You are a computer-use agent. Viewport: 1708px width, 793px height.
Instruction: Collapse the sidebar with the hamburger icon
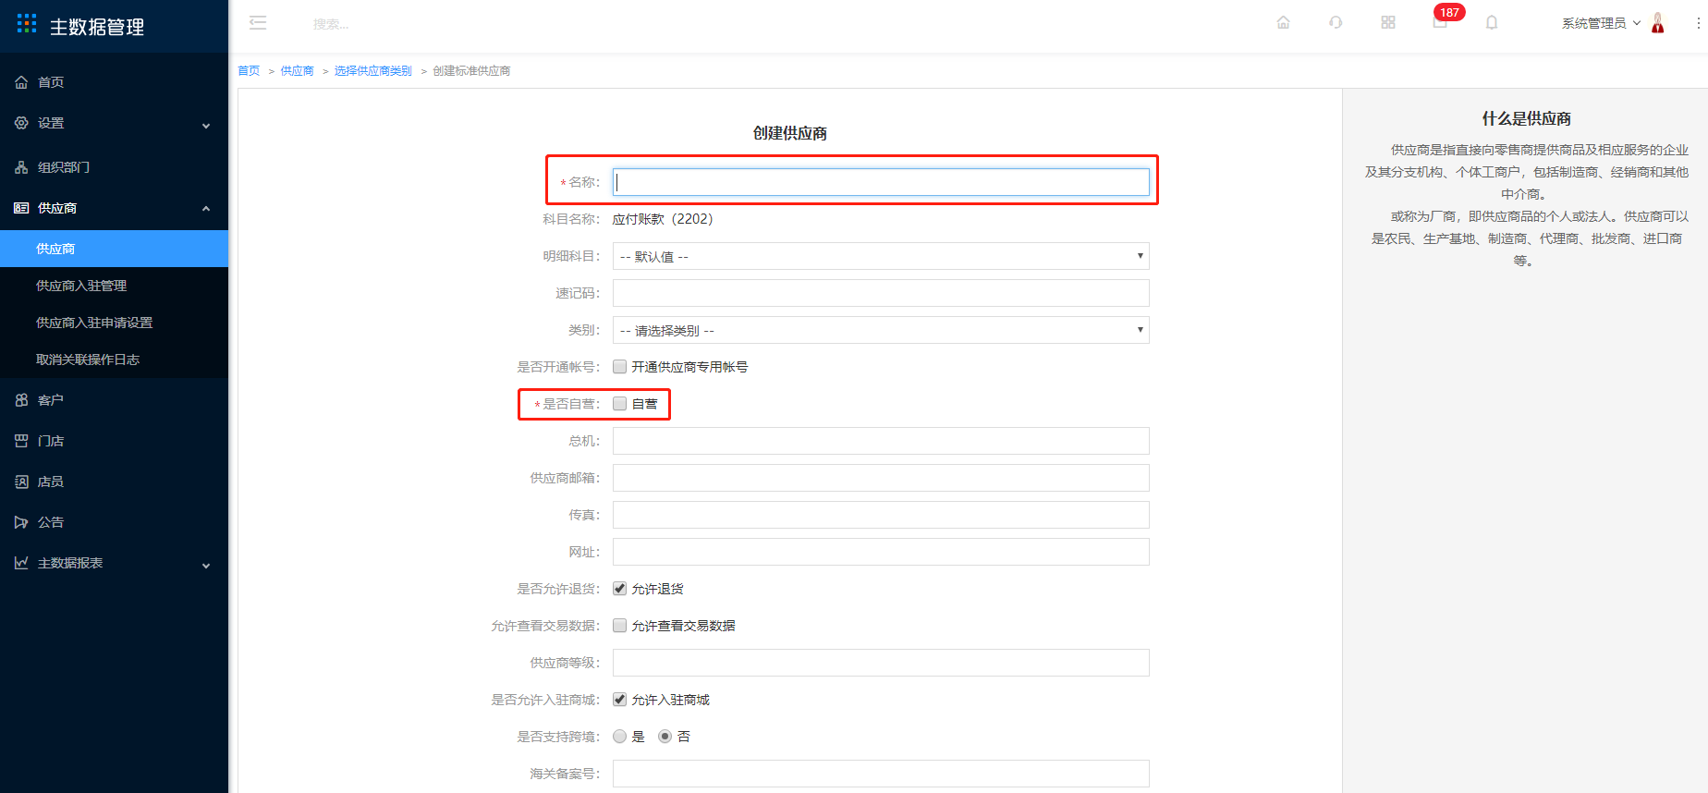click(x=258, y=23)
